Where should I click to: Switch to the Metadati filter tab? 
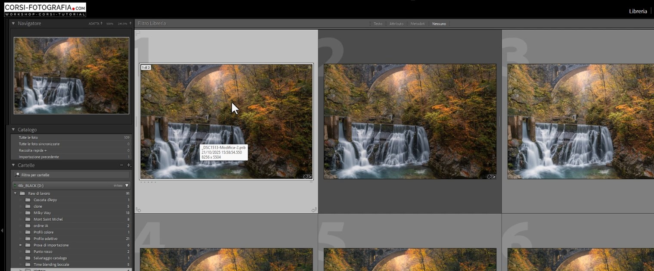418,24
